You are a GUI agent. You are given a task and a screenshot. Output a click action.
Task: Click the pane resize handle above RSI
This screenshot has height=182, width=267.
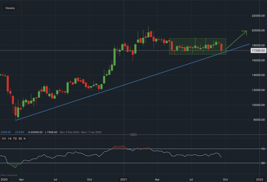(134, 134)
